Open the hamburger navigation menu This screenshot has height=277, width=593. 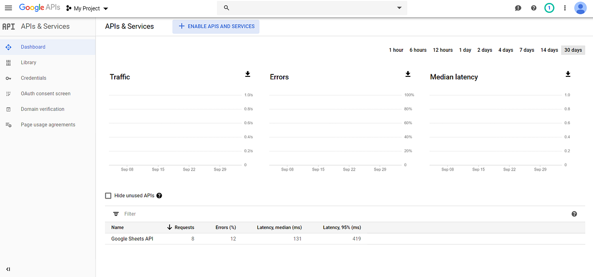(8, 8)
